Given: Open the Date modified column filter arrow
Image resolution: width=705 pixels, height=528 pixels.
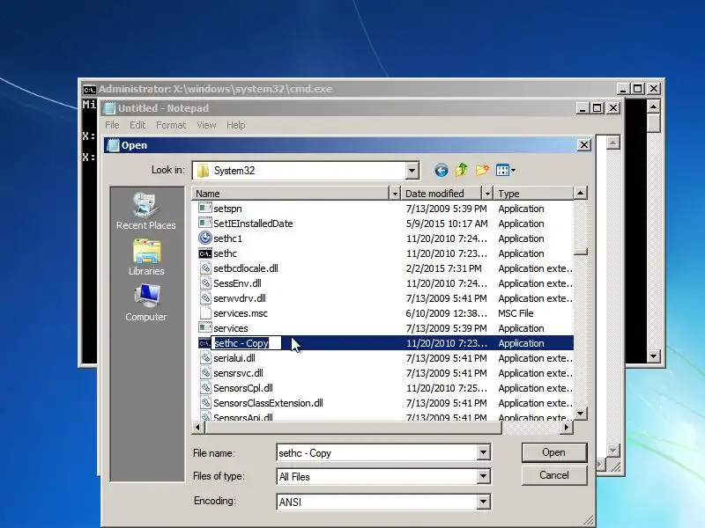Looking at the screenshot, I should coord(487,194).
